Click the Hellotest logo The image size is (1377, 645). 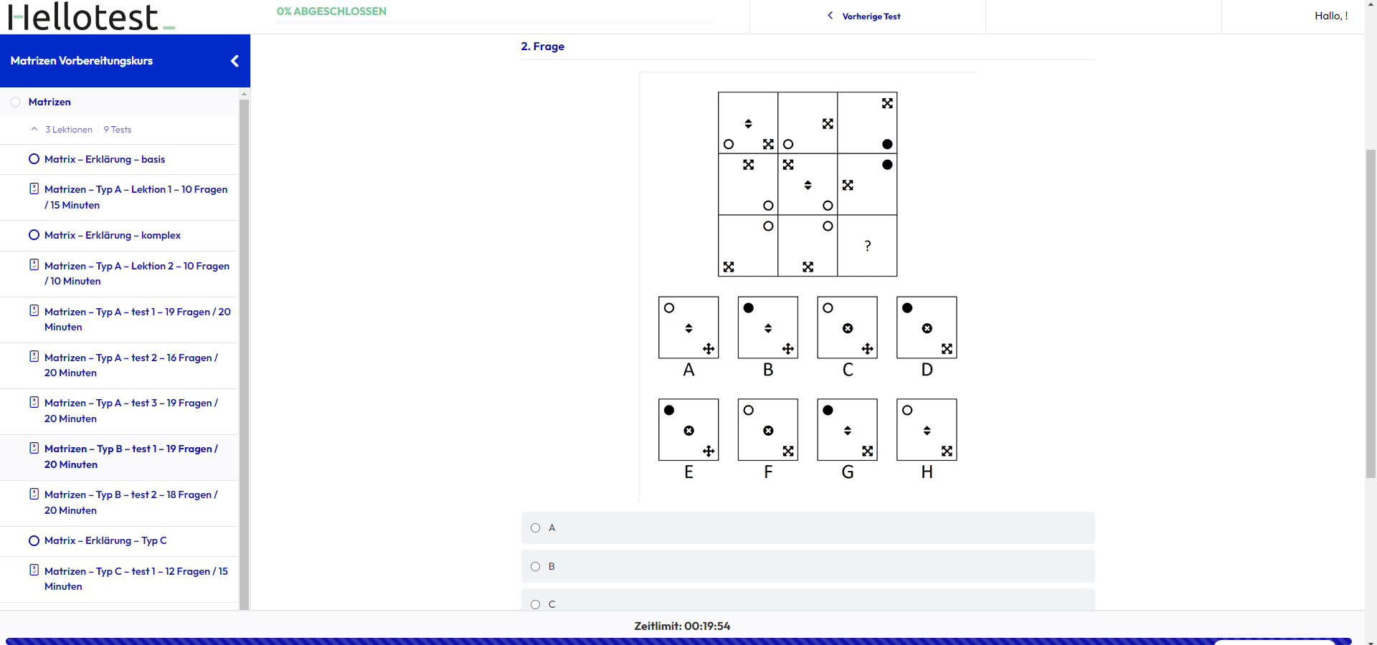click(x=91, y=16)
